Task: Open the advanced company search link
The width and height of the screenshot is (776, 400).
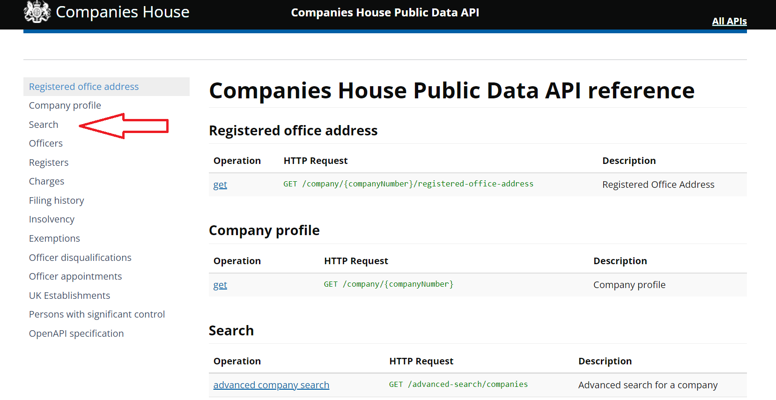Action: pyautogui.click(x=271, y=385)
